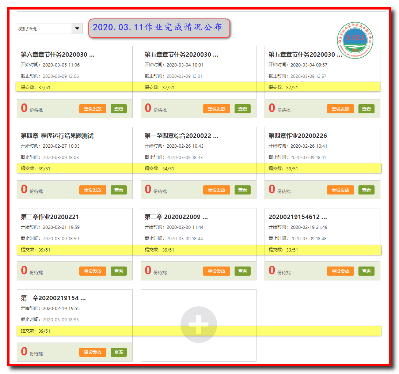Open title 第一章20200219154 ...
Screen dimensions: 399x374
[x=53, y=298]
